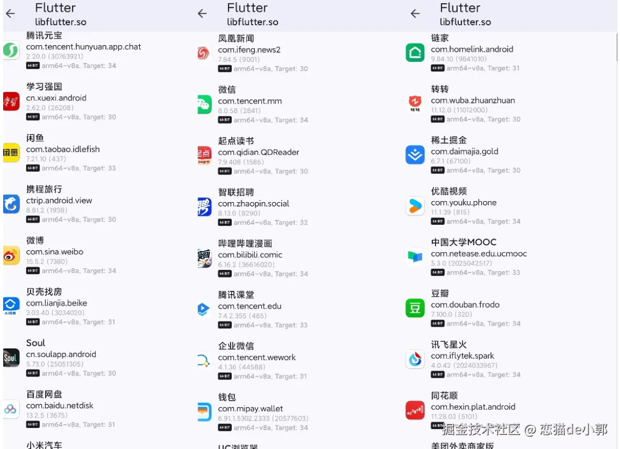620x449 pixels.
Task: Tap the back arrow in the rightmost panel
Action: (x=415, y=14)
